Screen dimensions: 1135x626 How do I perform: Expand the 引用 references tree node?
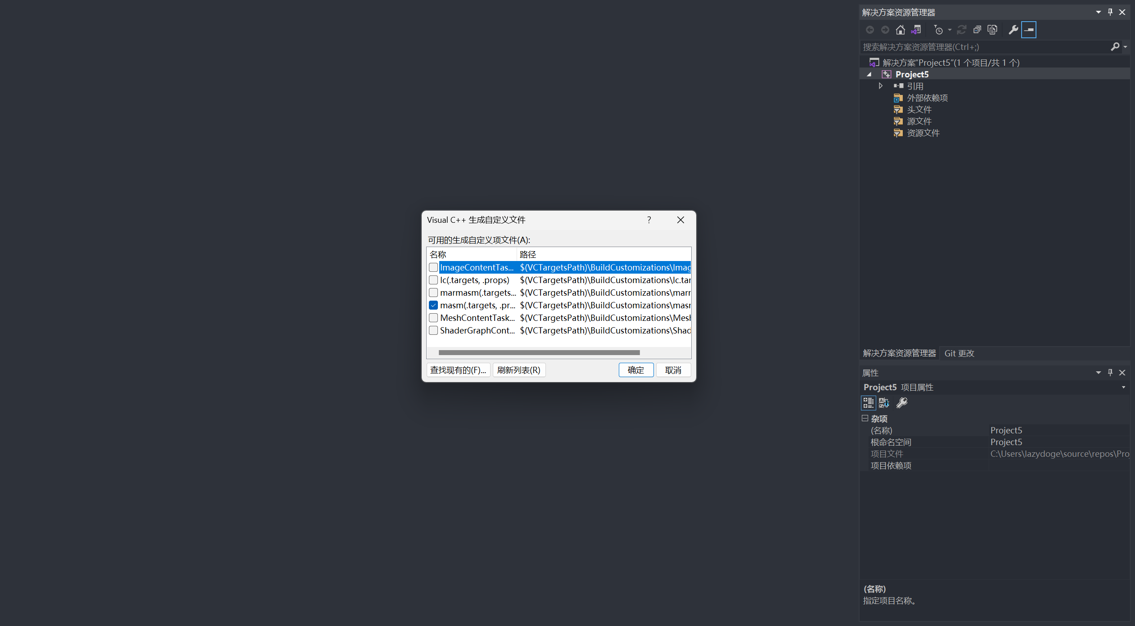tap(881, 86)
